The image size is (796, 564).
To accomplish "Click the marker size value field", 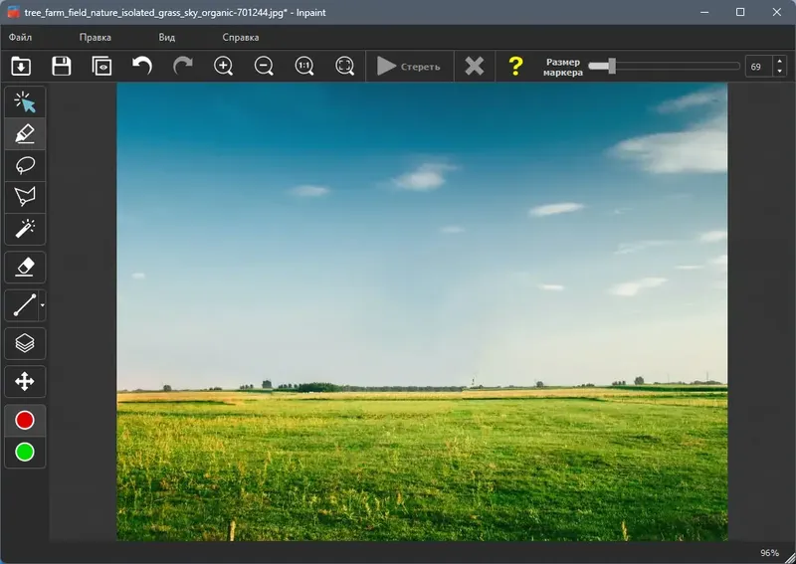I will point(756,67).
